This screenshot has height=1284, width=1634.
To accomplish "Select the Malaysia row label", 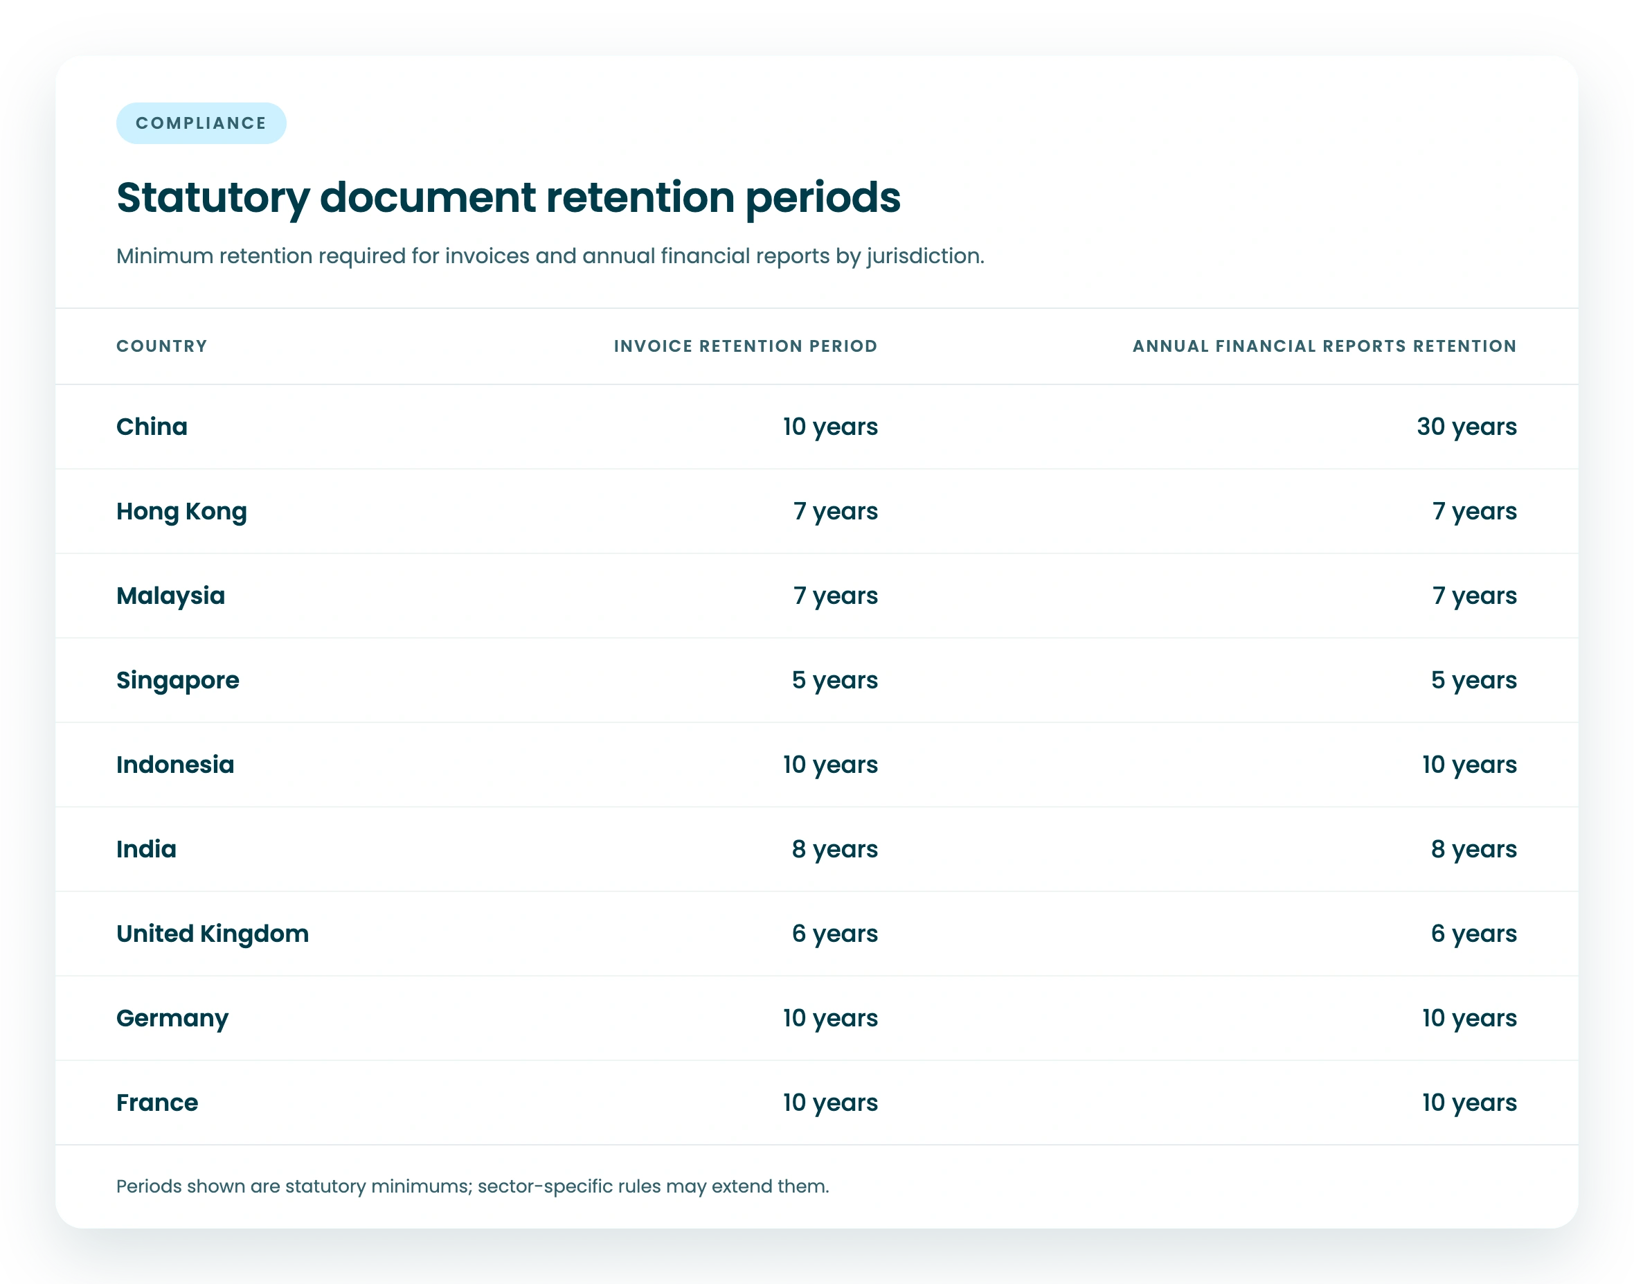I will pos(170,596).
